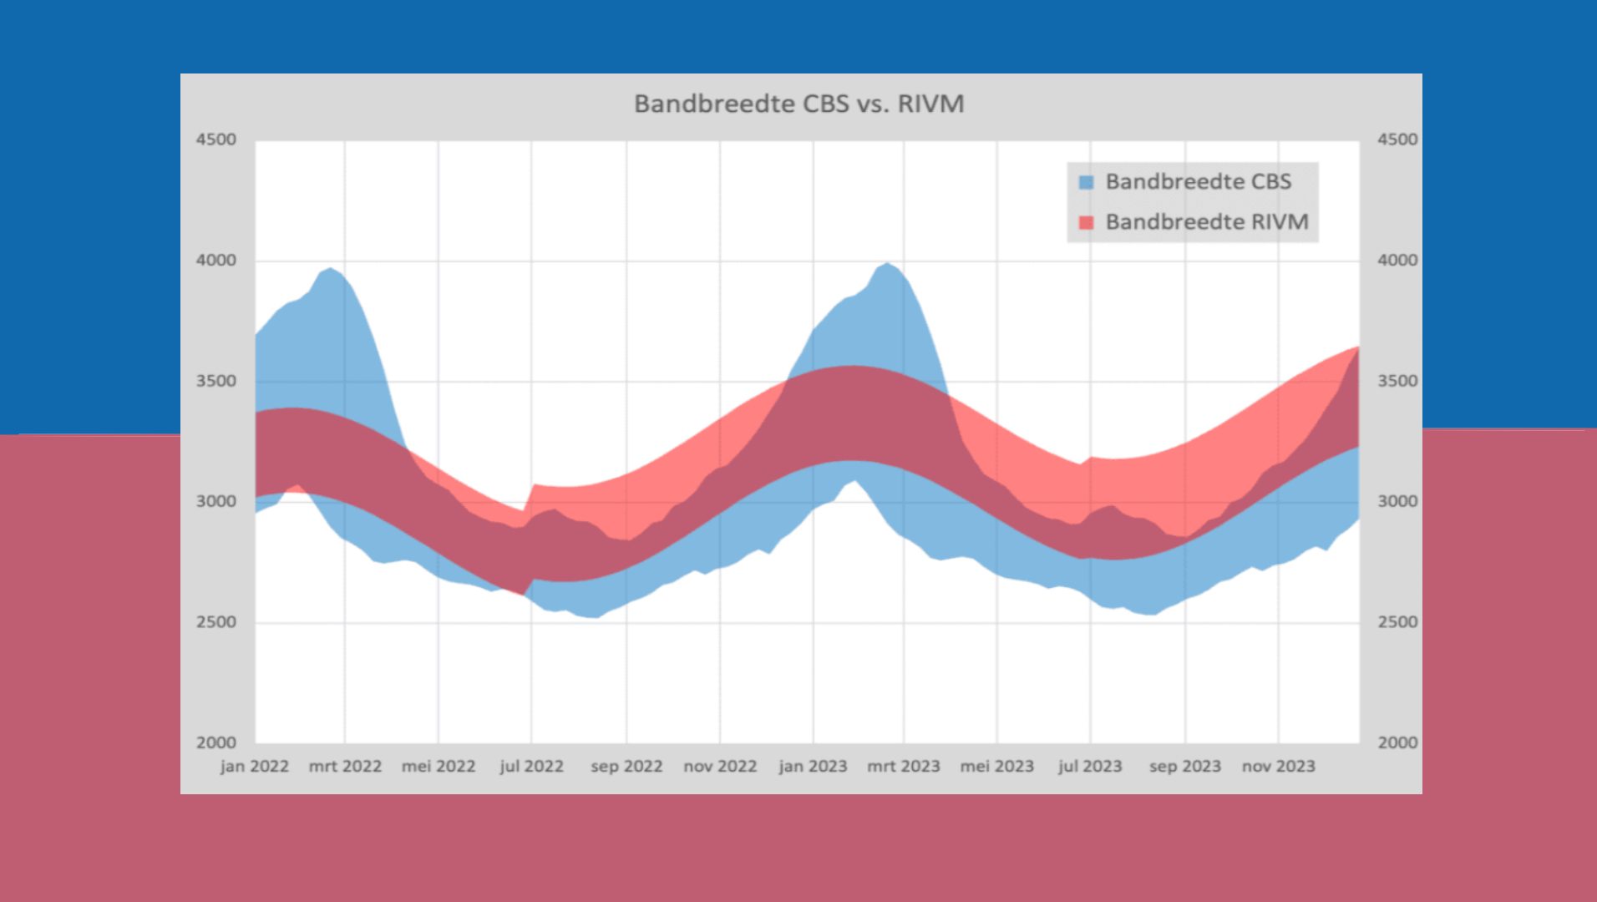This screenshot has width=1597, height=902.
Task: Click the left axis 3000 value
Action: (x=216, y=501)
